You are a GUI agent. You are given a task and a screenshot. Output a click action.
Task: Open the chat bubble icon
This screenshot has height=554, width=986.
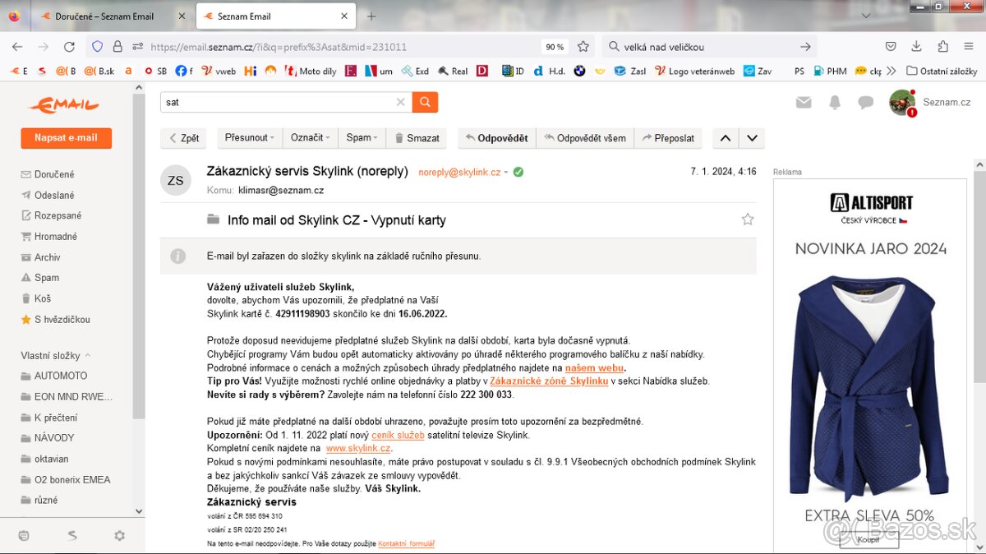865,102
